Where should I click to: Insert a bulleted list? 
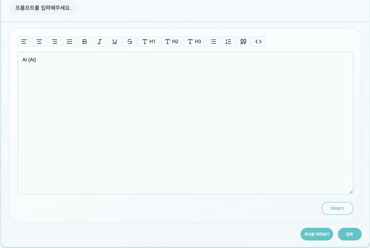point(213,42)
